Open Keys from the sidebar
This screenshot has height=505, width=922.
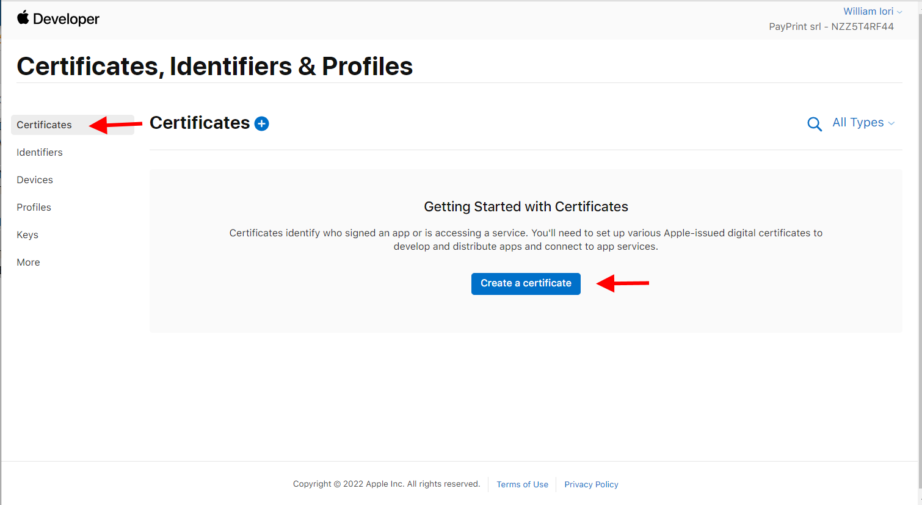(x=27, y=234)
